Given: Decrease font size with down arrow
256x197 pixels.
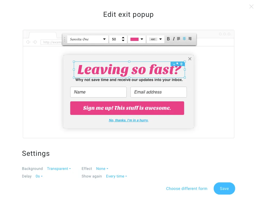Looking at the screenshot, I should (x=123, y=40).
